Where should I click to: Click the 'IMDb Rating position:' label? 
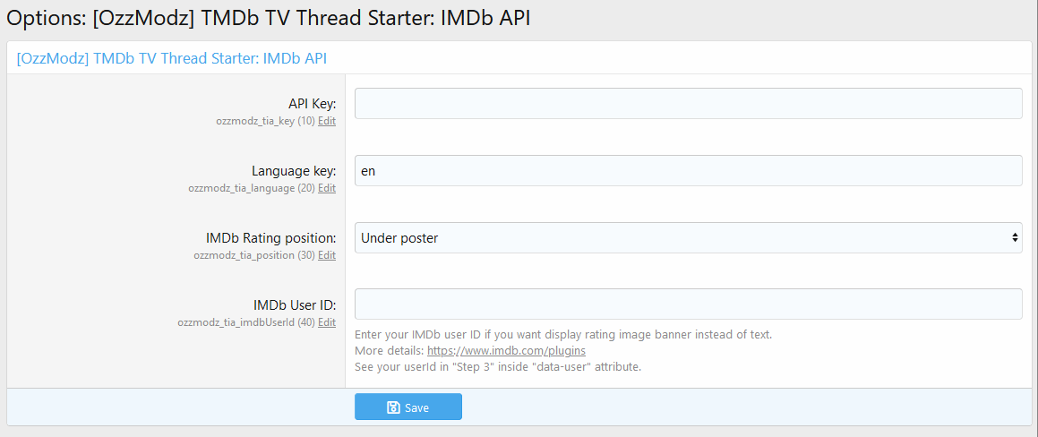(x=270, y=238)
